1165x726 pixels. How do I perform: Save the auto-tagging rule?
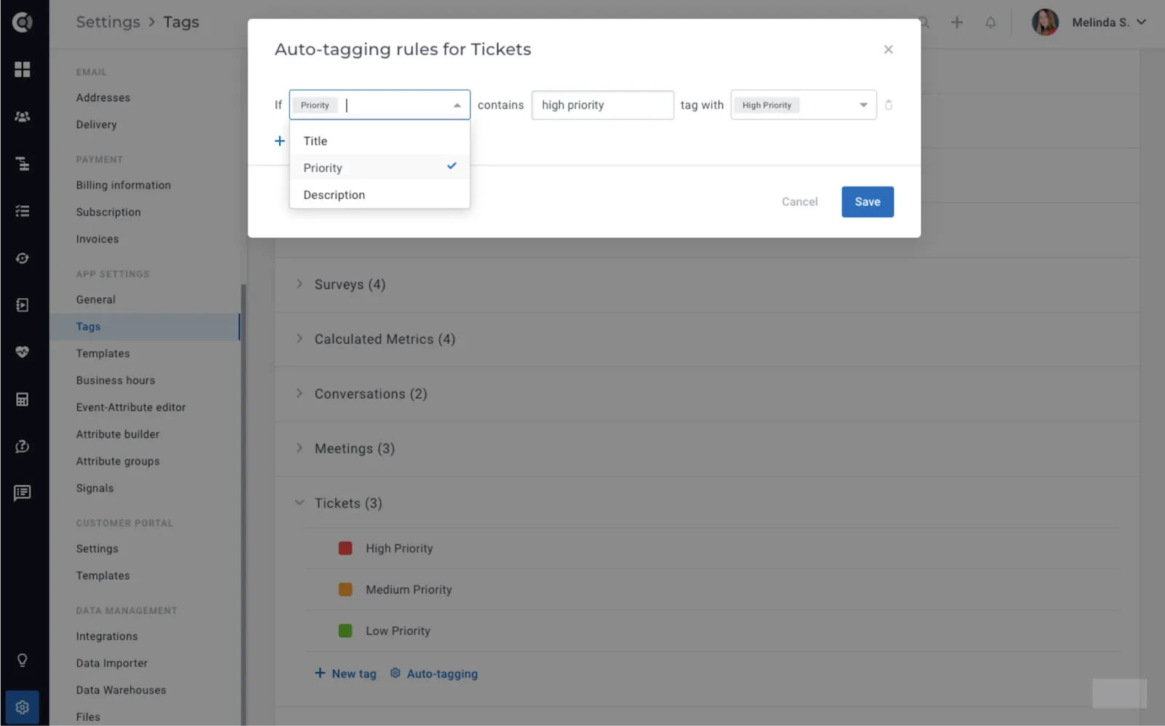coord(868,202)
